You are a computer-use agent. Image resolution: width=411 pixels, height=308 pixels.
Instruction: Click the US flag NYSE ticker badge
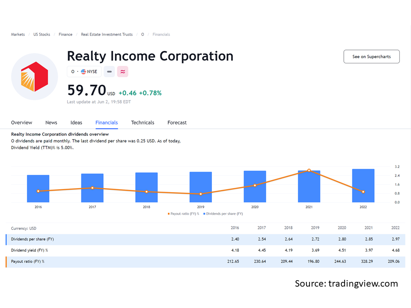click(84, 72)
